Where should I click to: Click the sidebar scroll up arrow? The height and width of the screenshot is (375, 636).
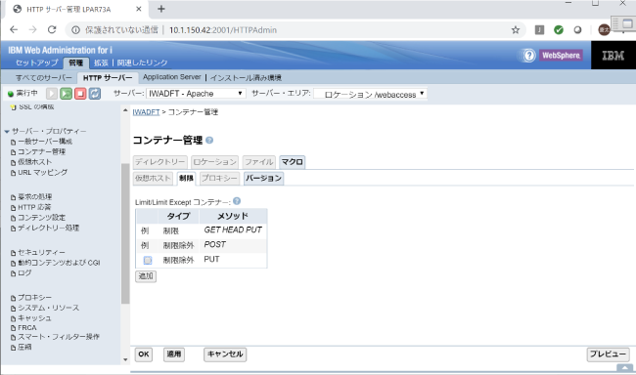pos(125,110)
